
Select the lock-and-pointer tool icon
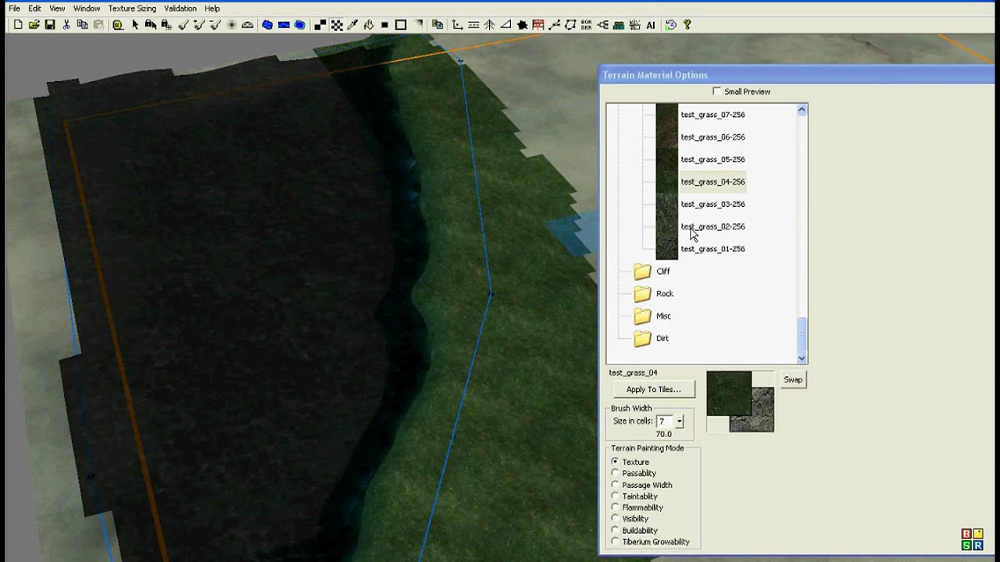click(x=151, y=25)
